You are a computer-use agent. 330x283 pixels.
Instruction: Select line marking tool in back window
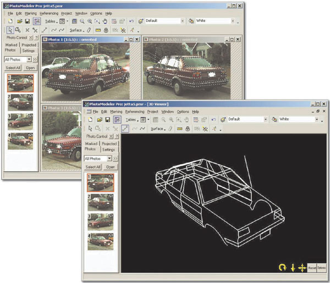coord(44,30)
